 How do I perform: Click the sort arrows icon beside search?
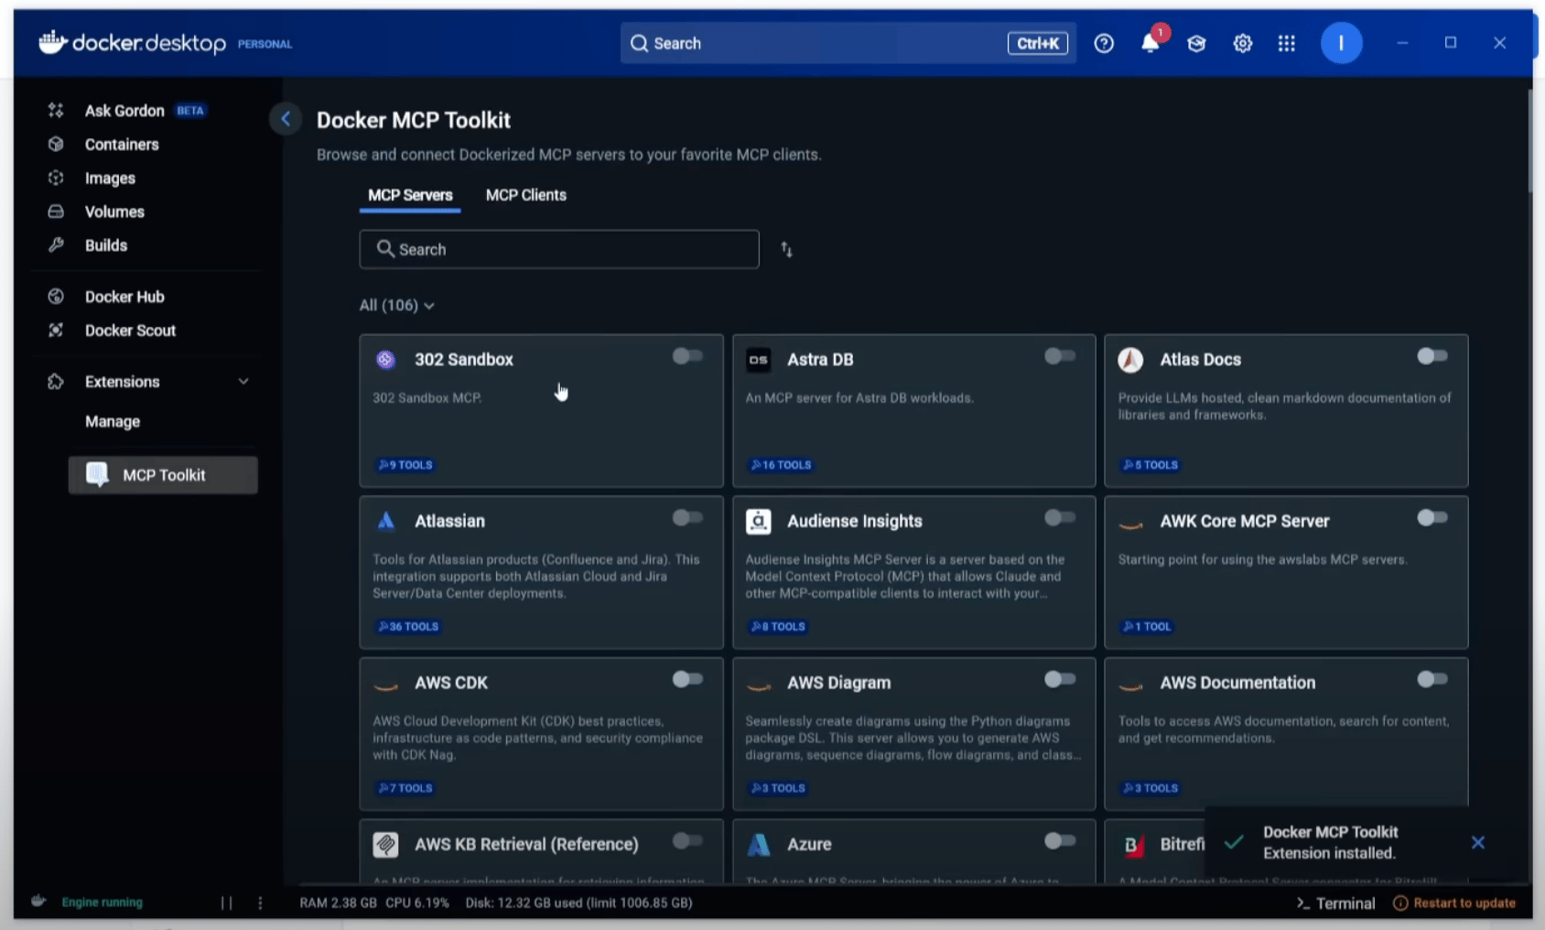[x=786, y=250]
